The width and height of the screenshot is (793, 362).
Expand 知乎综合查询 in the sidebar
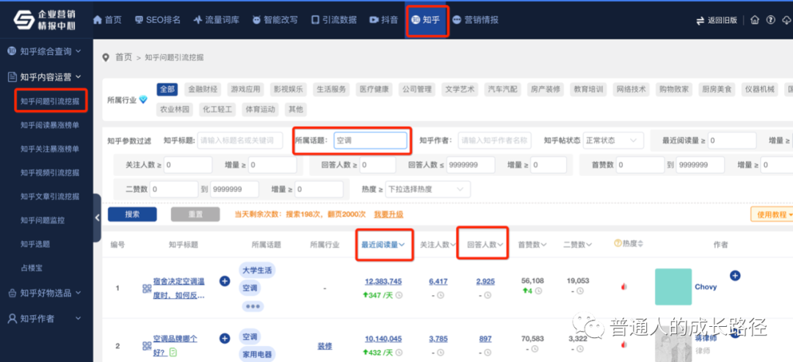(50, 51)
